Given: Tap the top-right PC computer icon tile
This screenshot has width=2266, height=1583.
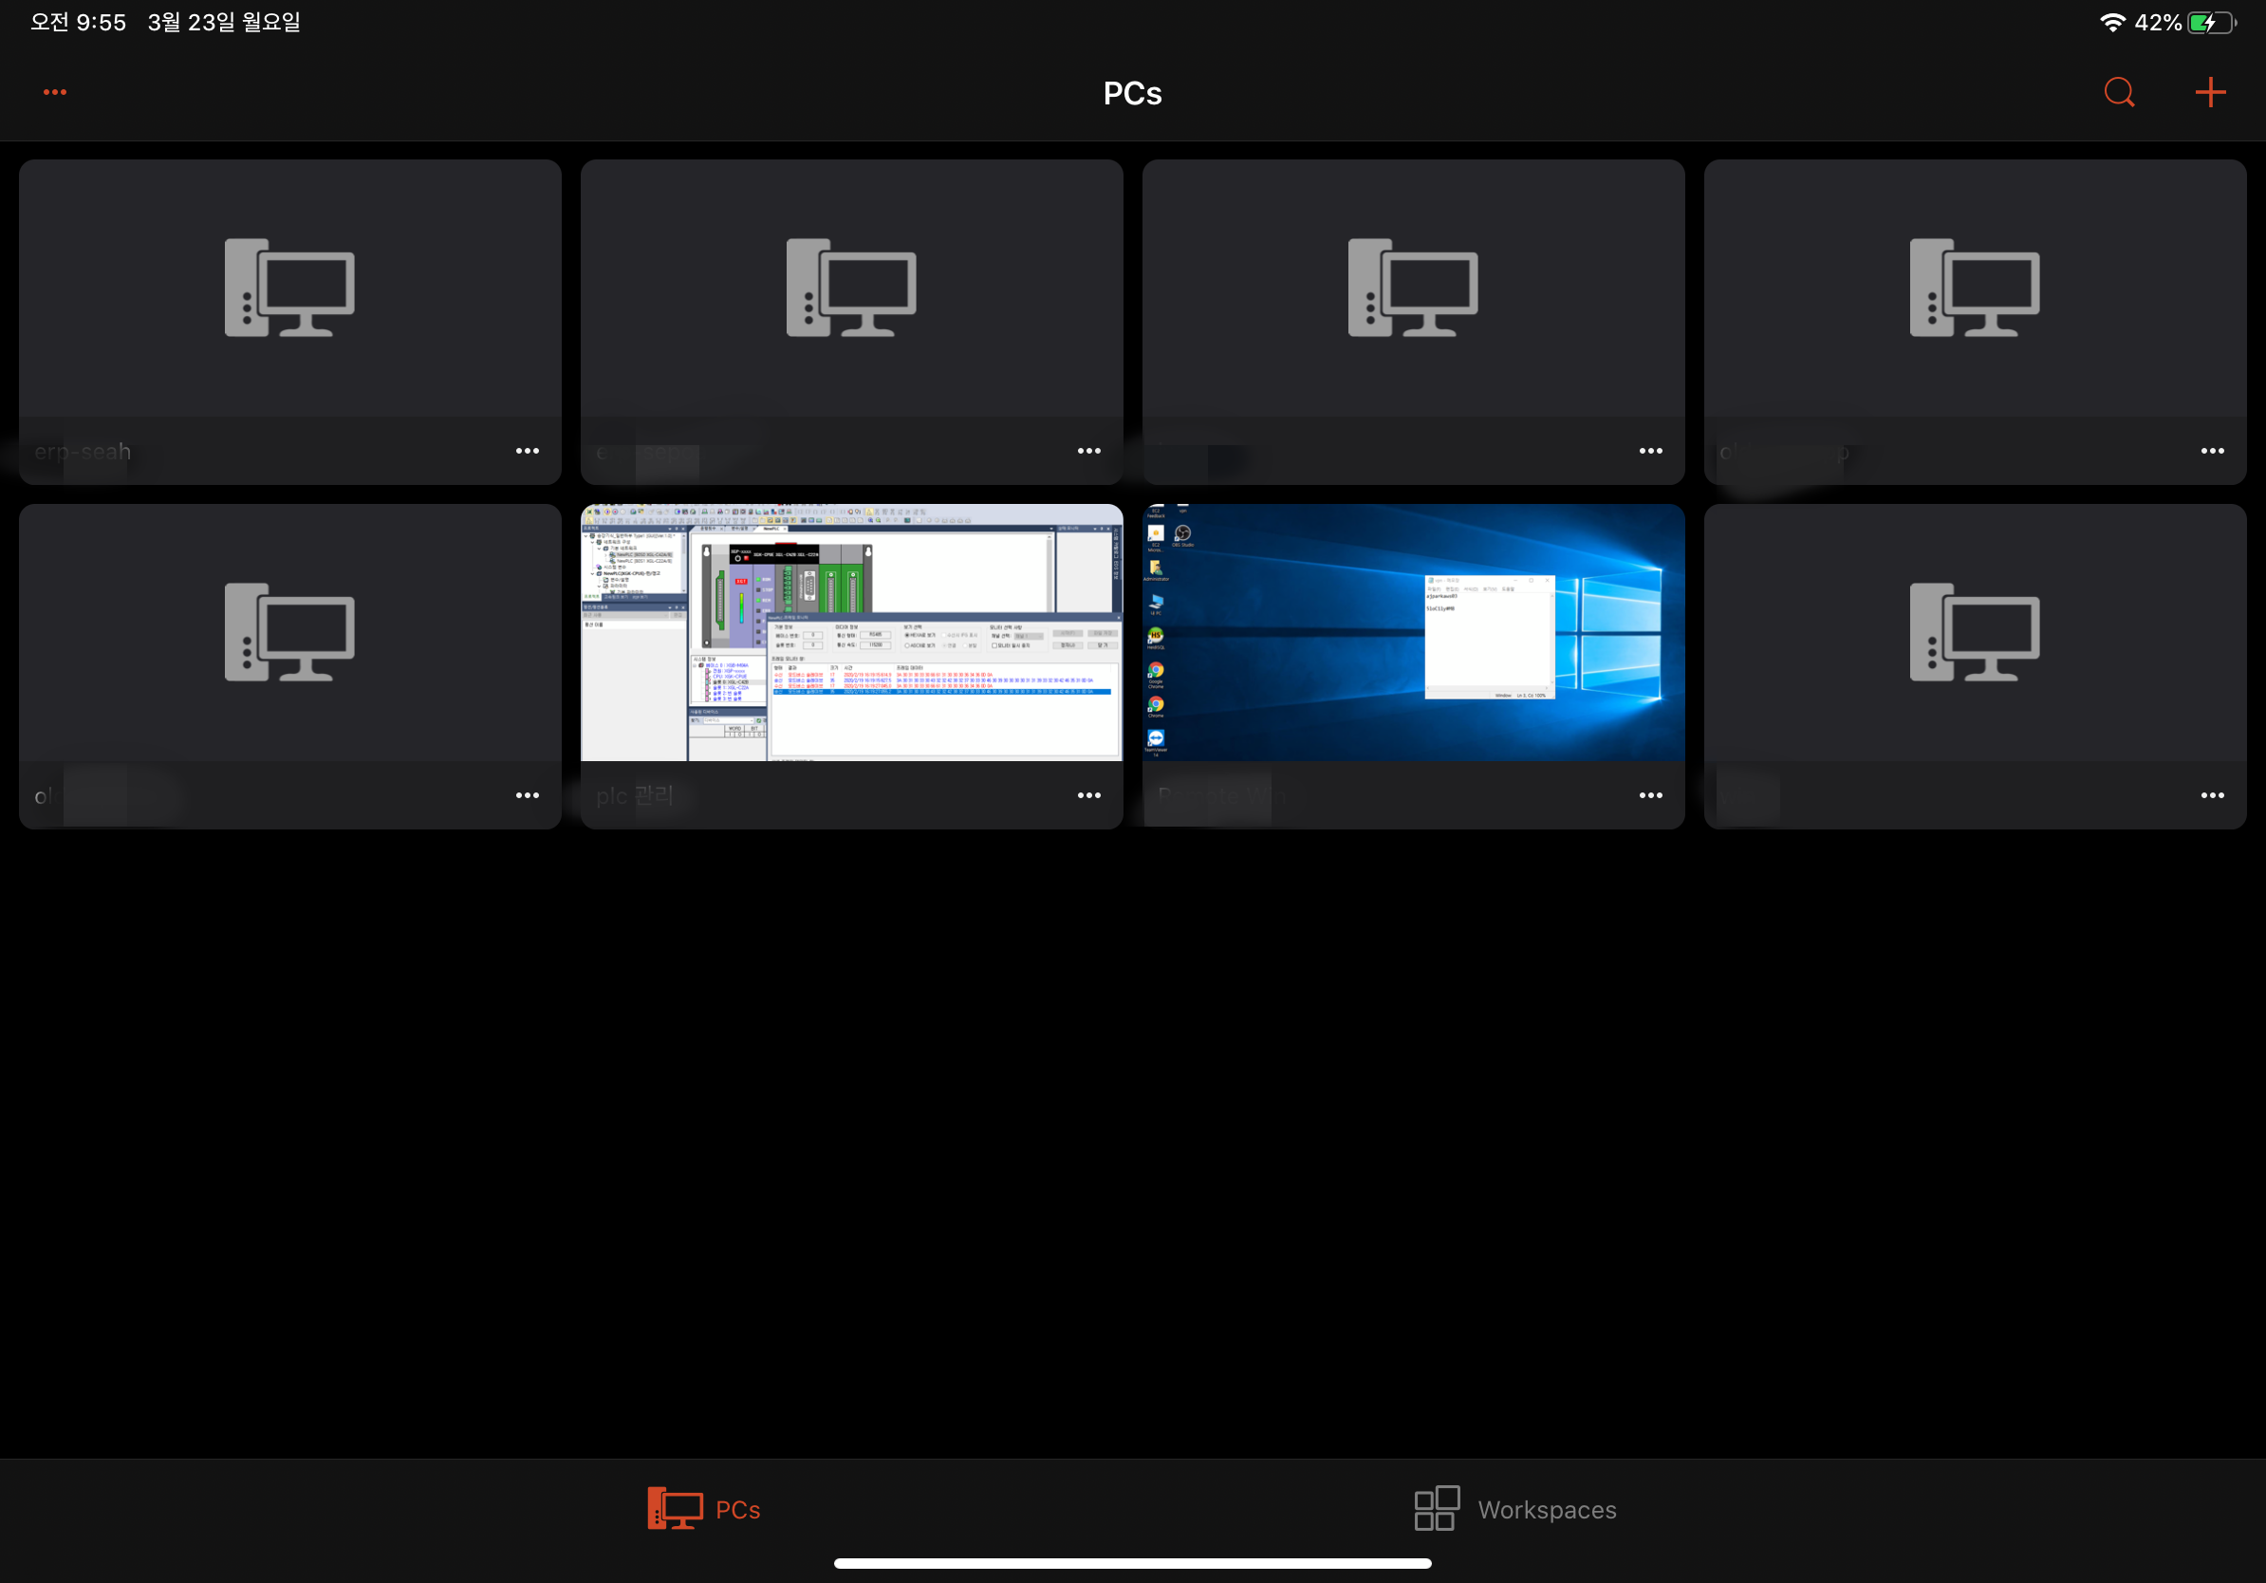Looking at the screenshot, I should point(1974,289).
